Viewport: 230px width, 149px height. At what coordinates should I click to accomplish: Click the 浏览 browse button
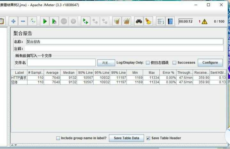[106, 63]
